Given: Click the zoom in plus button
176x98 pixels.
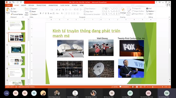Looking at the screenshot, I should (162, 87).
